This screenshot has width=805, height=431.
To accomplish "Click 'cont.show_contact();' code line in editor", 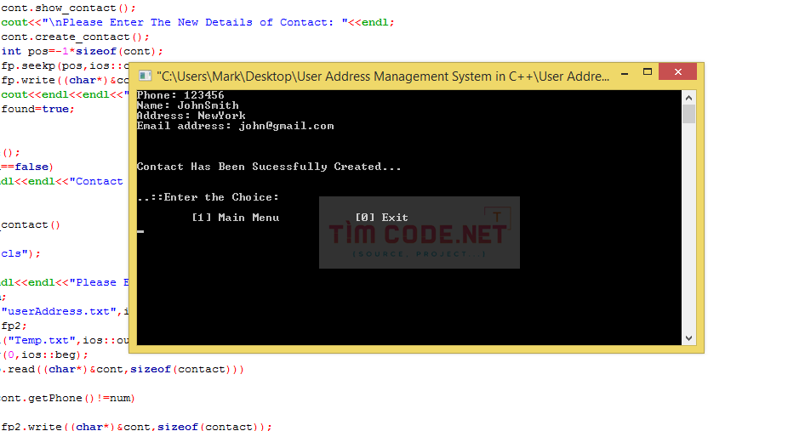I will point(68,9).
